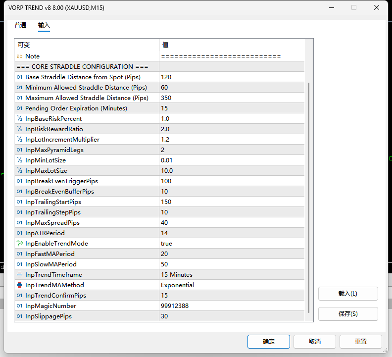Click the ½ icon beside InpMaxLotSize
Image resolution: width=392 pixels, height=357 pixels.
click(19, 171)
